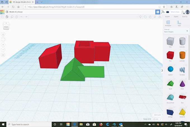Image resolution: width=190 pixels, height=127 pixels.
Task: Collapse the shapes panel arrow
Action: click(162, 70)
